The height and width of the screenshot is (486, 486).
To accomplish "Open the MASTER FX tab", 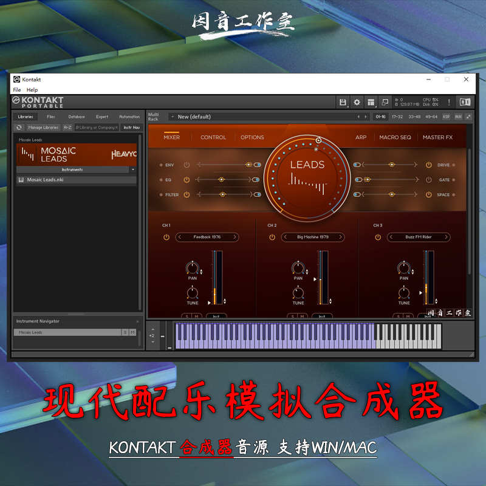I will pos(437,137).
